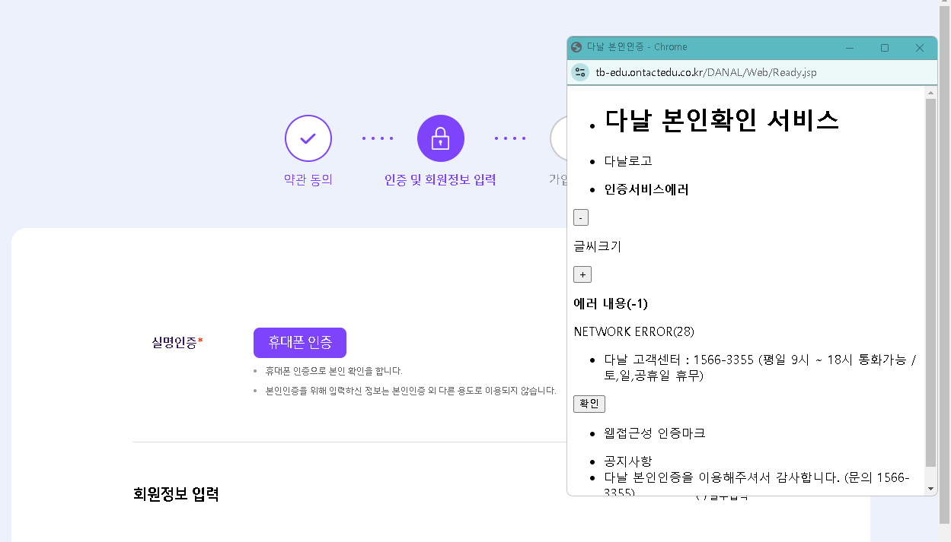Minimize the 다날 본인인증 popup window
Viewport: 951px width, 542px height.
click(850, 48)
